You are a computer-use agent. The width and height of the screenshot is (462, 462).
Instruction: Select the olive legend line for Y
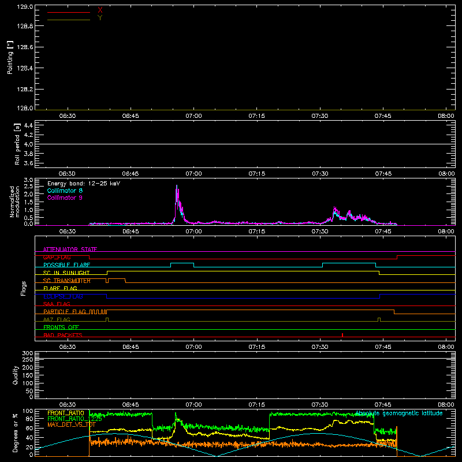tap(69, 20)
